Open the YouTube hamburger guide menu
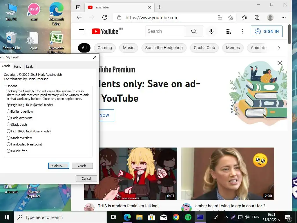 (x=82, y=31)
